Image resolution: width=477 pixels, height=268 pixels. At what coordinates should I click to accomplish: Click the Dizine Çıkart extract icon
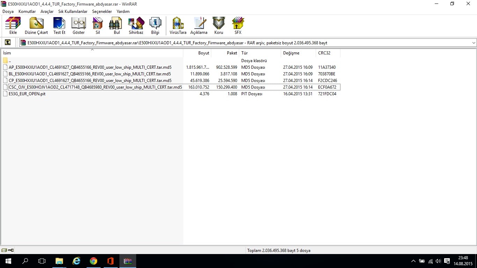click(36, 26)
